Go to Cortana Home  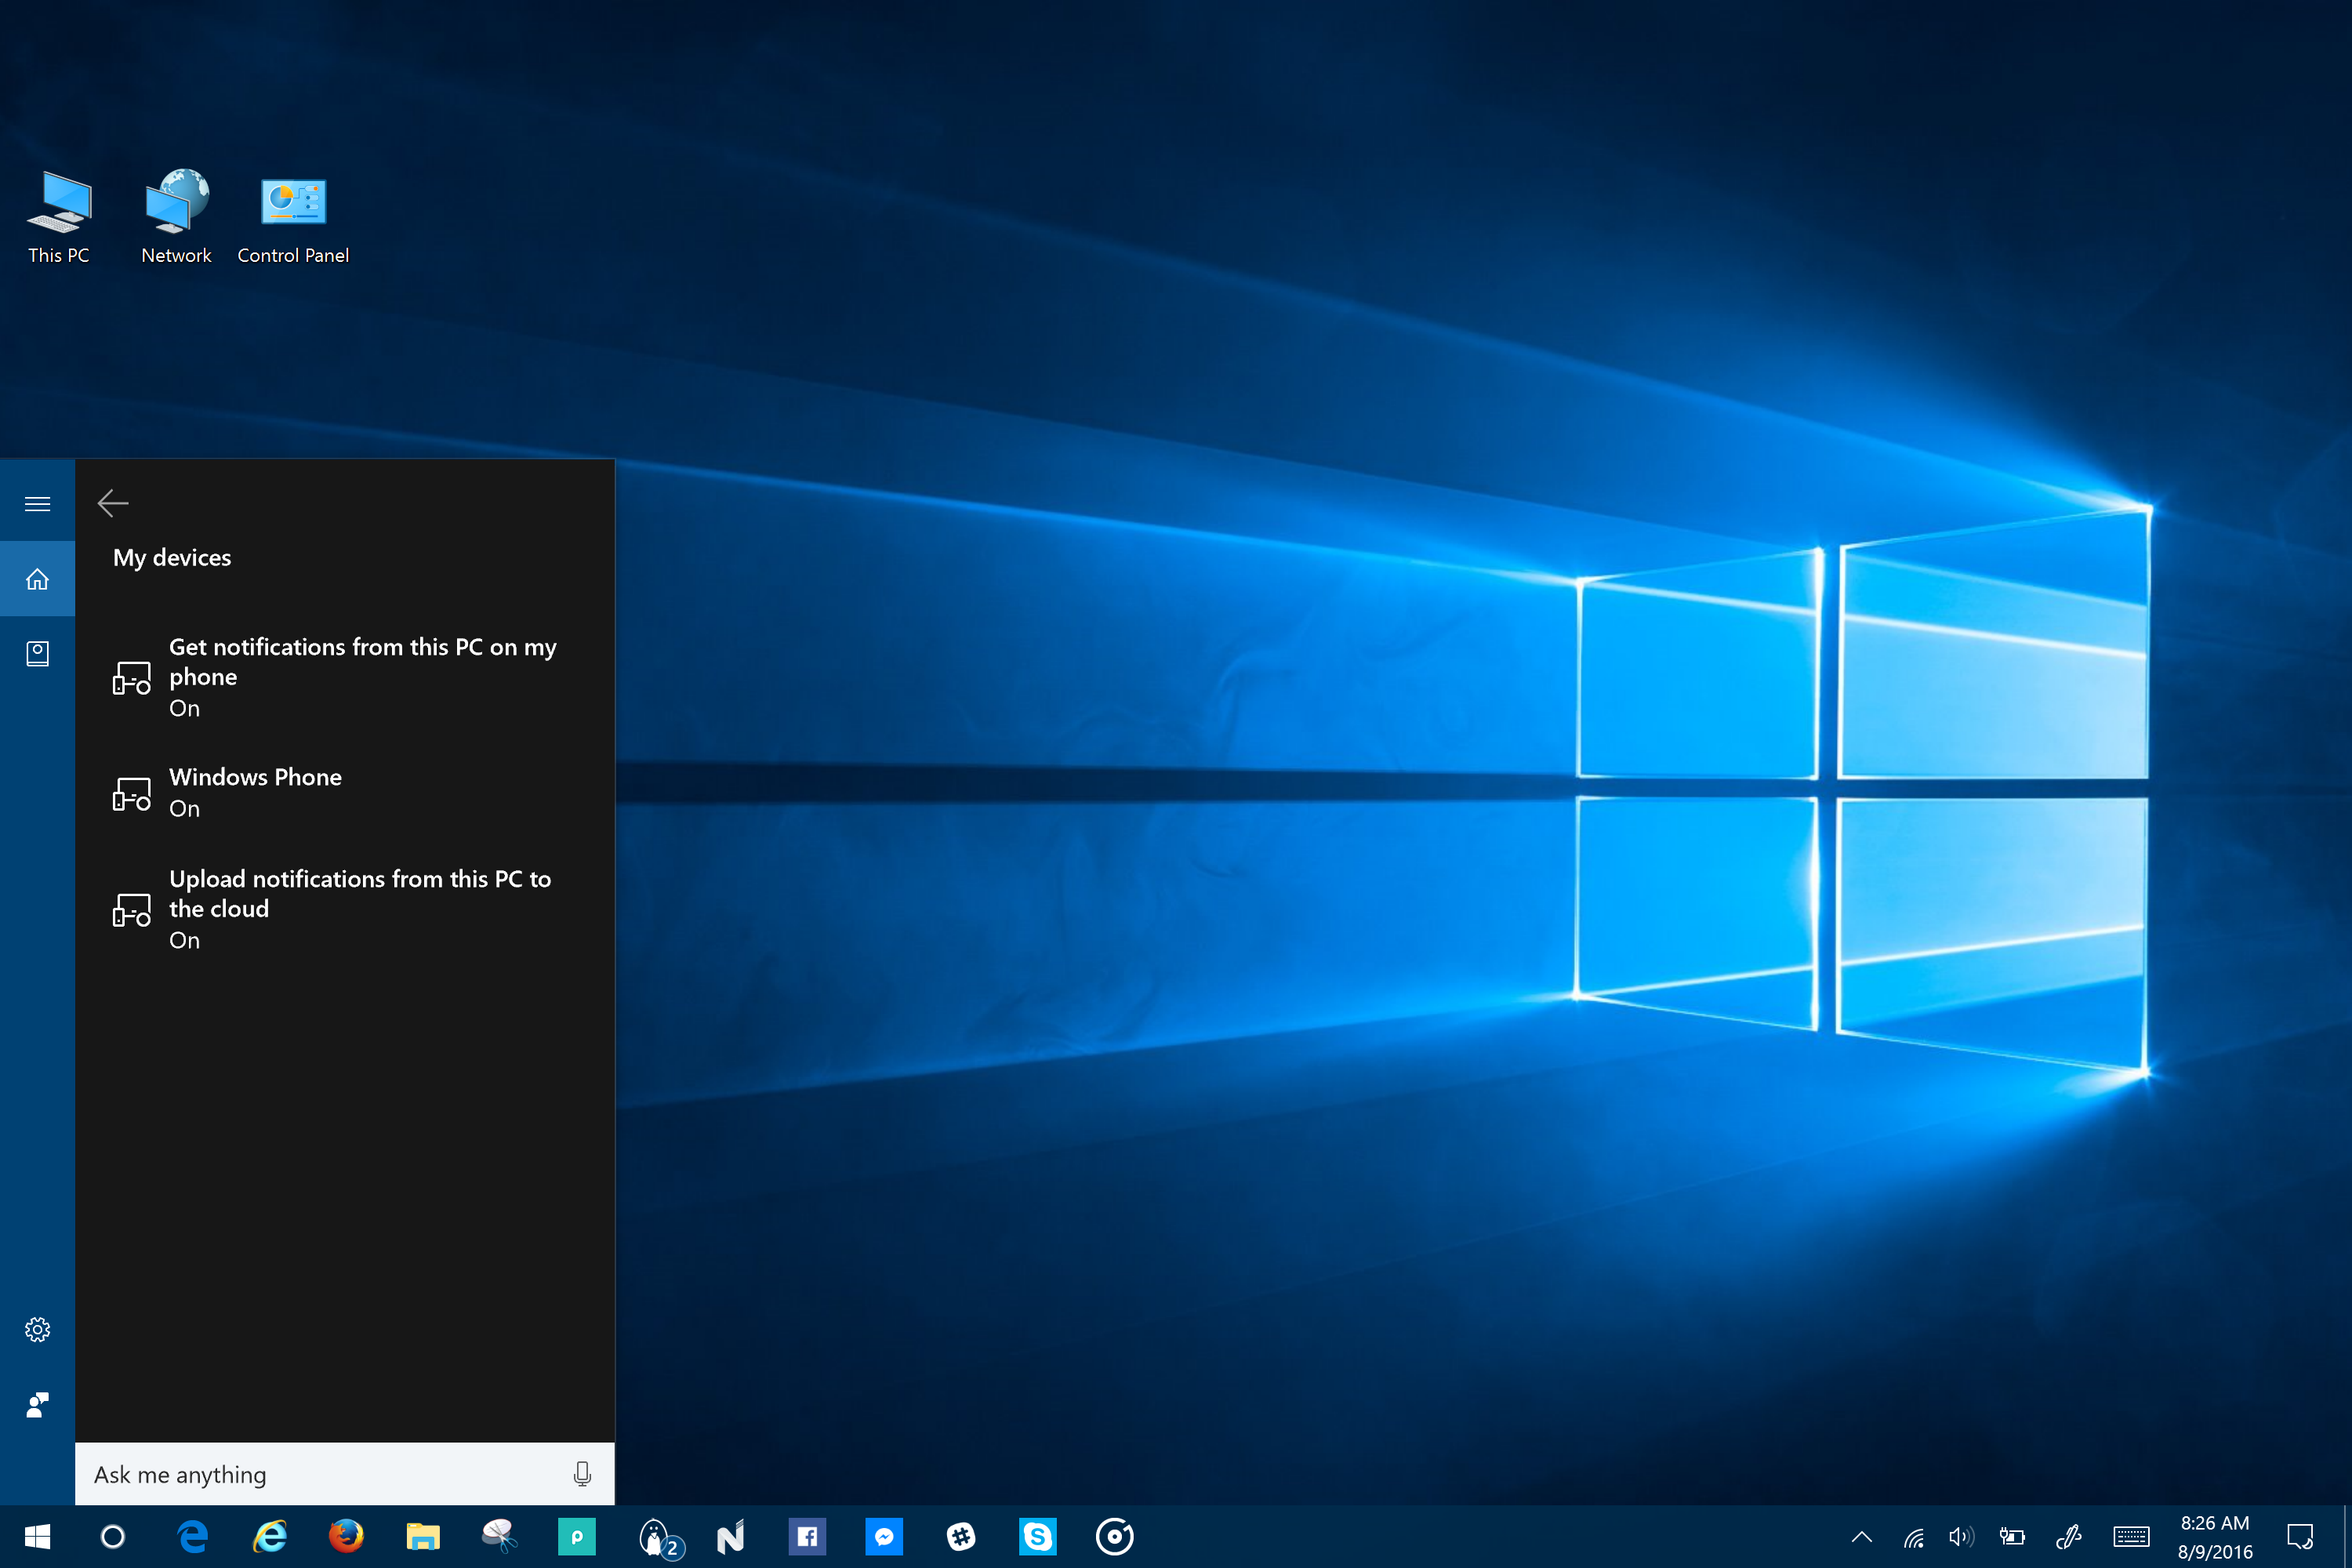pyautogui.click(x=37, y=579)
